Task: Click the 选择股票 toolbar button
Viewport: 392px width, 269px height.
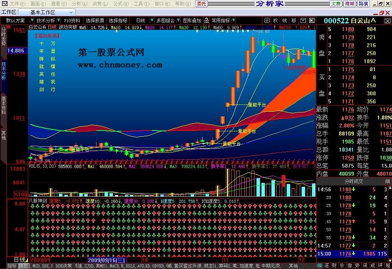Action: (95, 21)
